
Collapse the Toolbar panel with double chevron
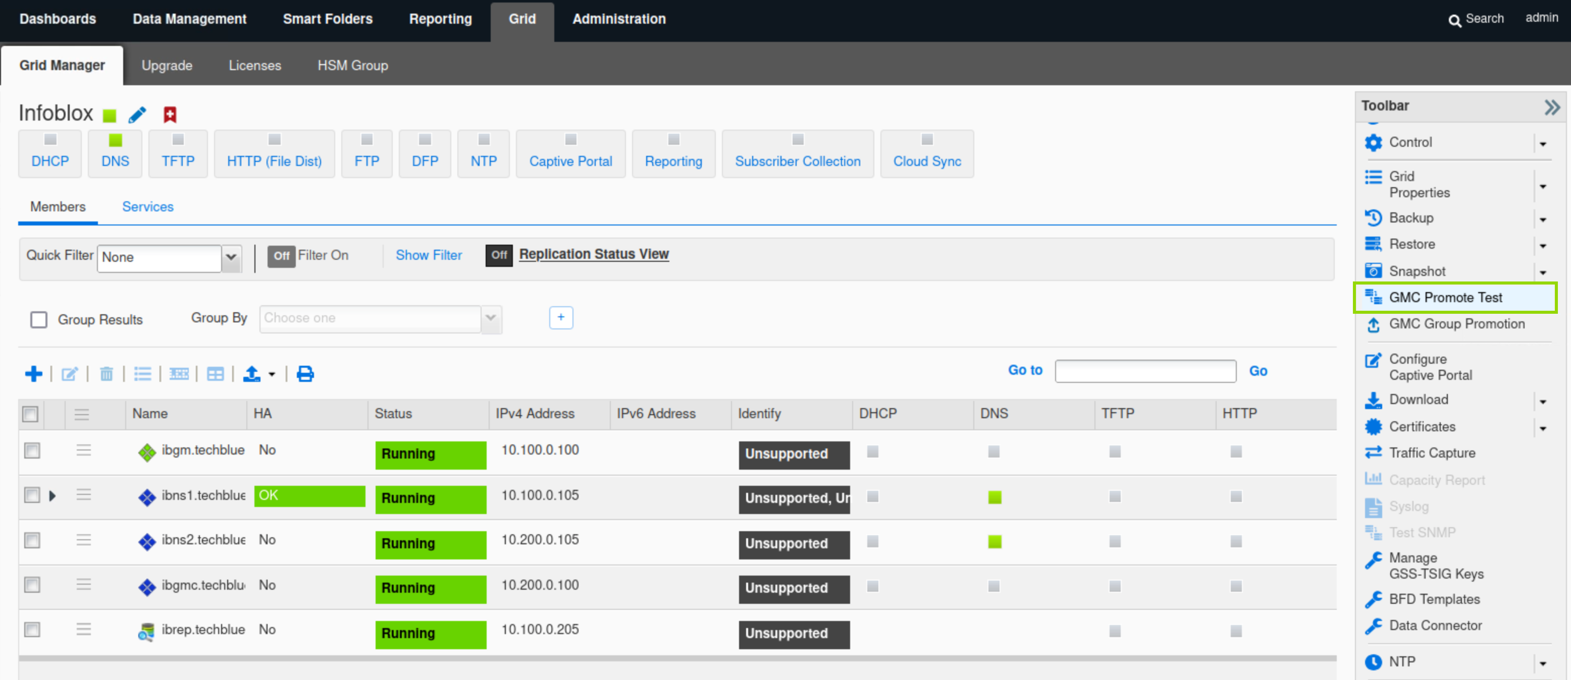(1551, 107)
